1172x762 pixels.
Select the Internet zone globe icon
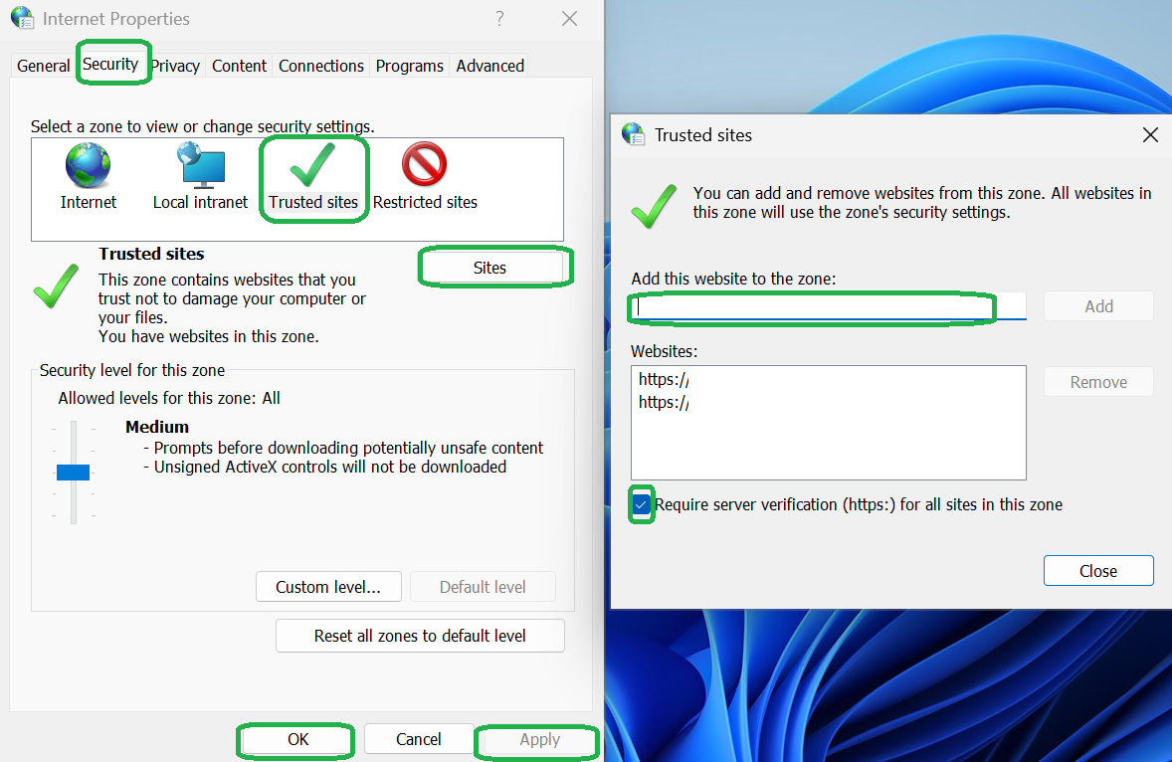[88, 165]
